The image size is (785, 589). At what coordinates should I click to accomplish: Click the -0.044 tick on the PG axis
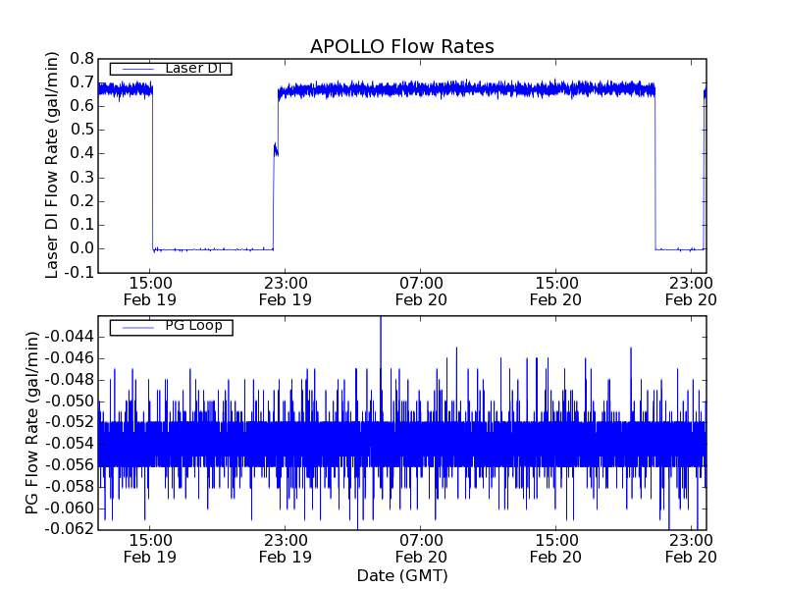[70, 337]
